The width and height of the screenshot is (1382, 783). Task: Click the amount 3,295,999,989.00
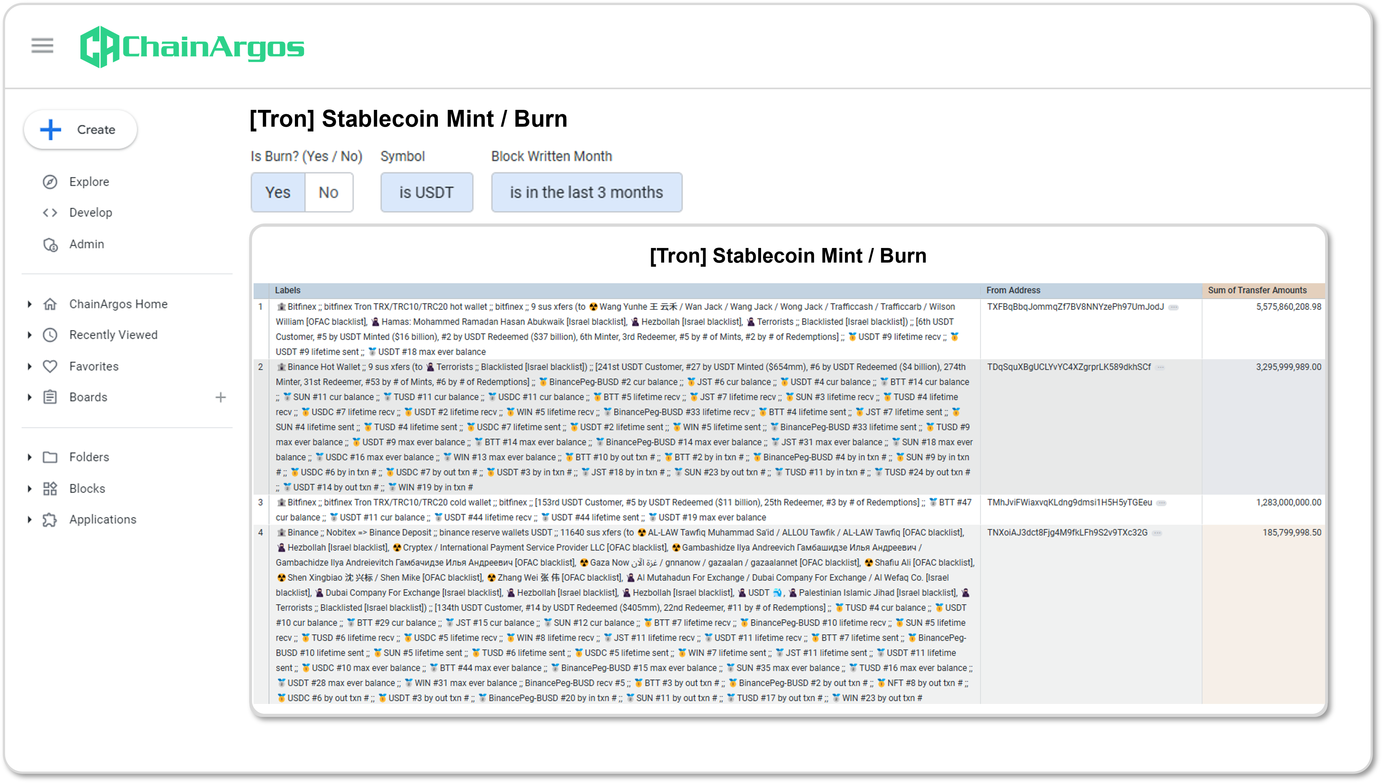click(x=1288, y=367)
